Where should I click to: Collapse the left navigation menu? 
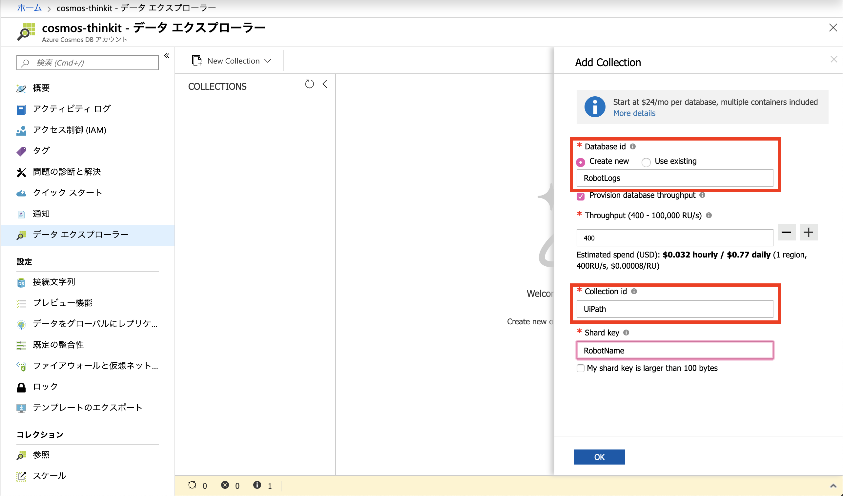click(167, 56)
